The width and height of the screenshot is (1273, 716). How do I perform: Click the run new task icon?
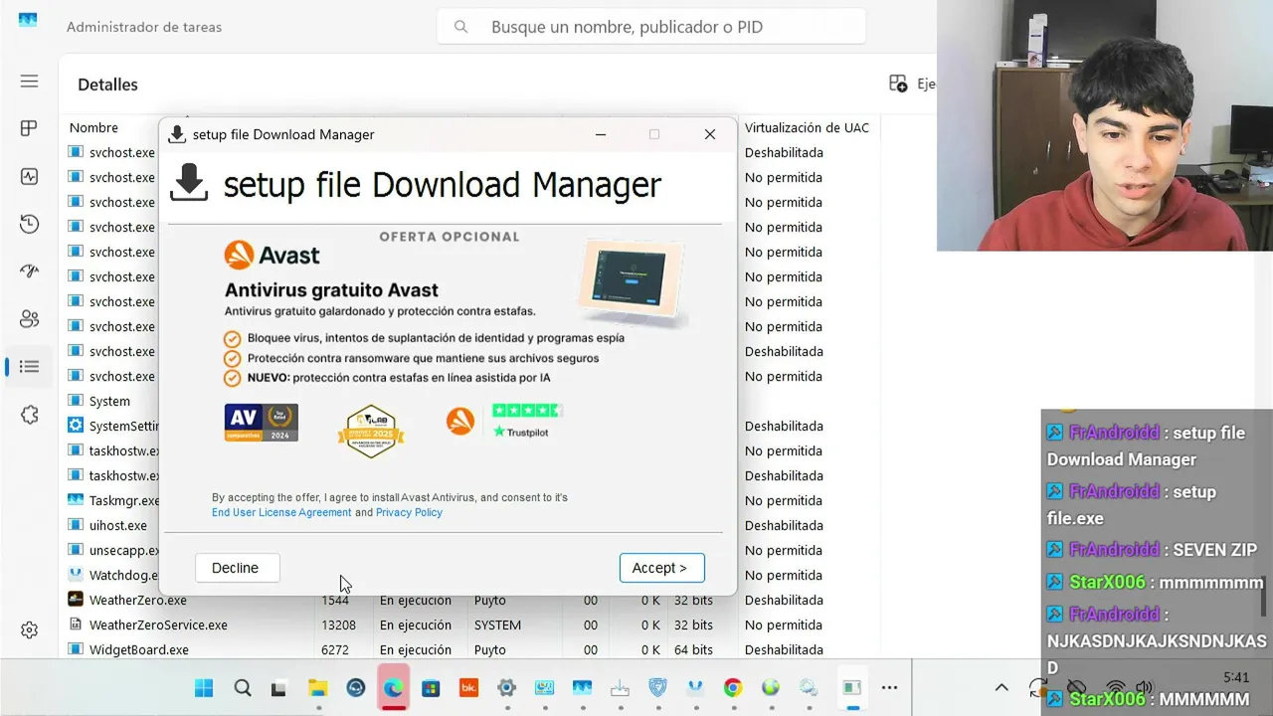898,85
